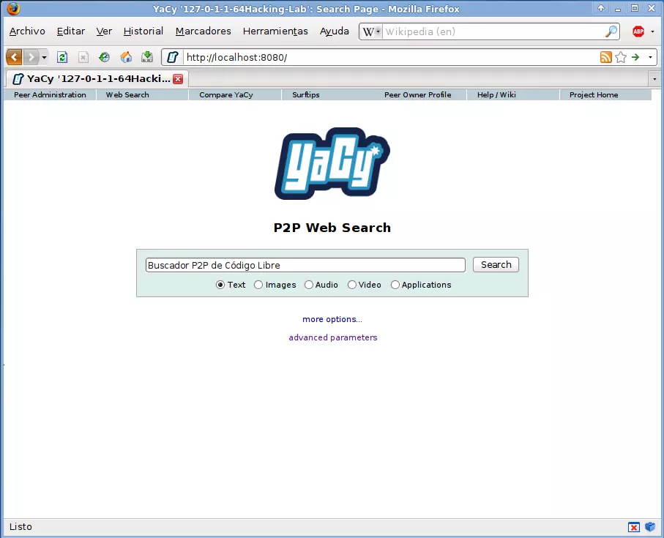The width and height of the screenshot is (664, 538).
Task: Select the Video radio button
Action: point(352,285)
